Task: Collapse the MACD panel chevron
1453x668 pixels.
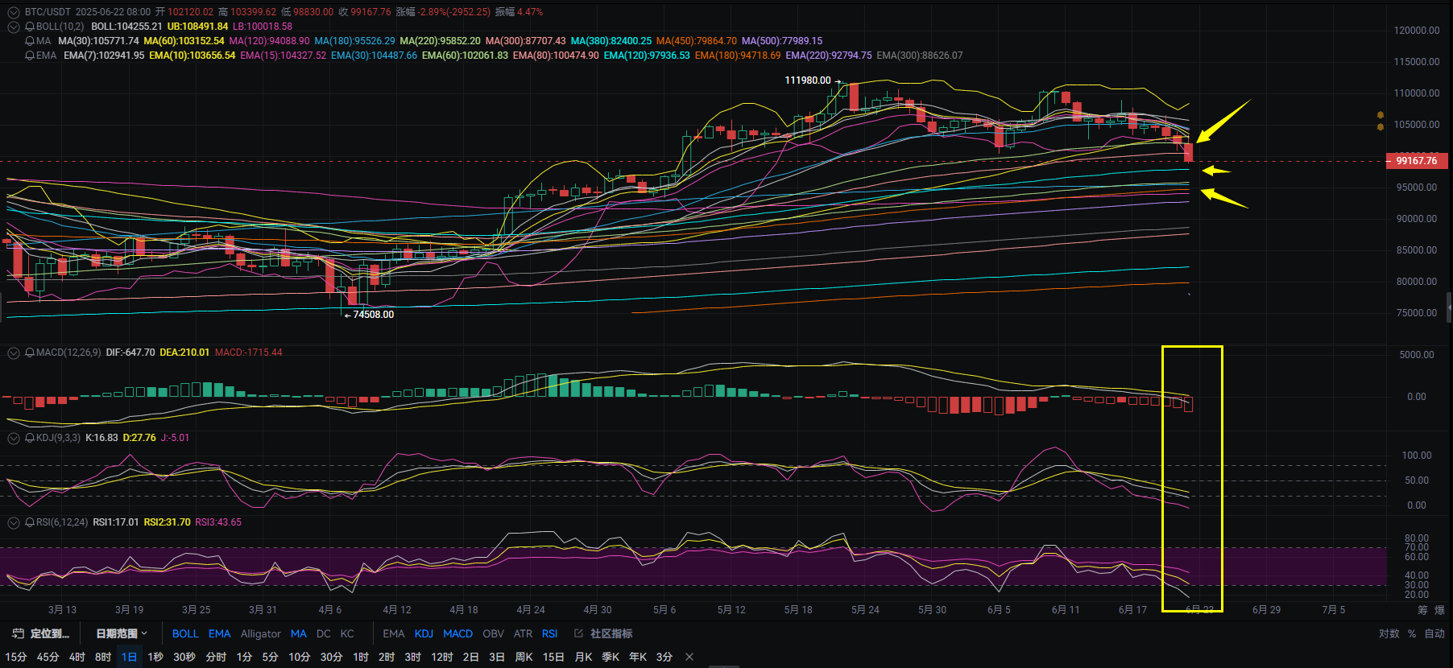Action: 14,353
